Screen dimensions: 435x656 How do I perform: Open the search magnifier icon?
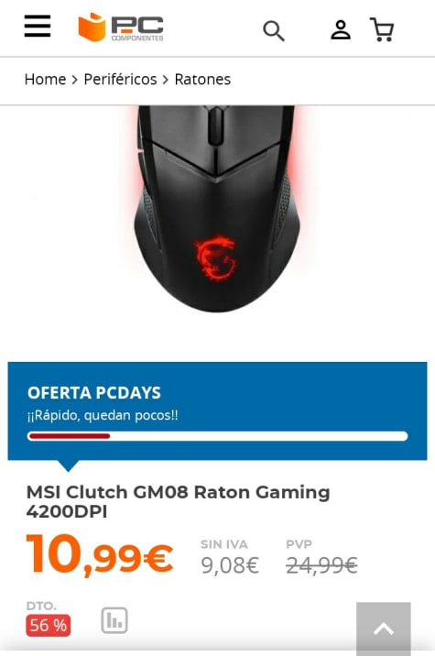[274, 31]
